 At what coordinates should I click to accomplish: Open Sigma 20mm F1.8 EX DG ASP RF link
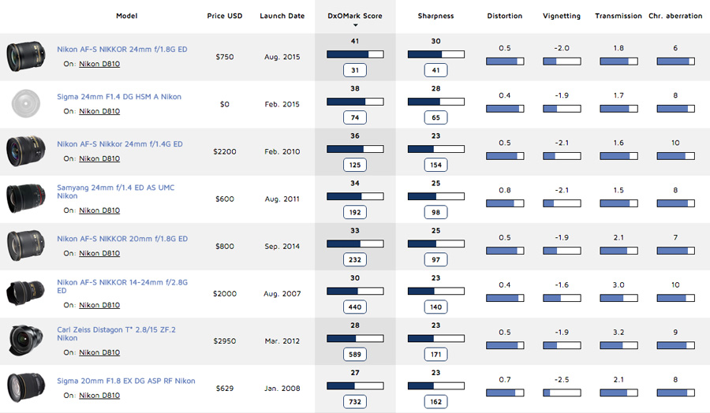pos(126,381)
